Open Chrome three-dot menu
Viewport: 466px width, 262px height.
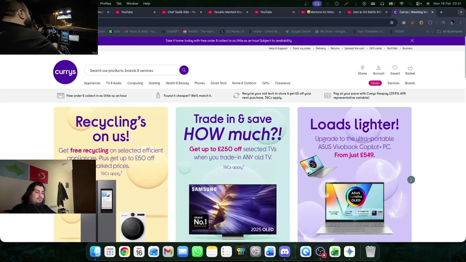[x=461, y=23]
